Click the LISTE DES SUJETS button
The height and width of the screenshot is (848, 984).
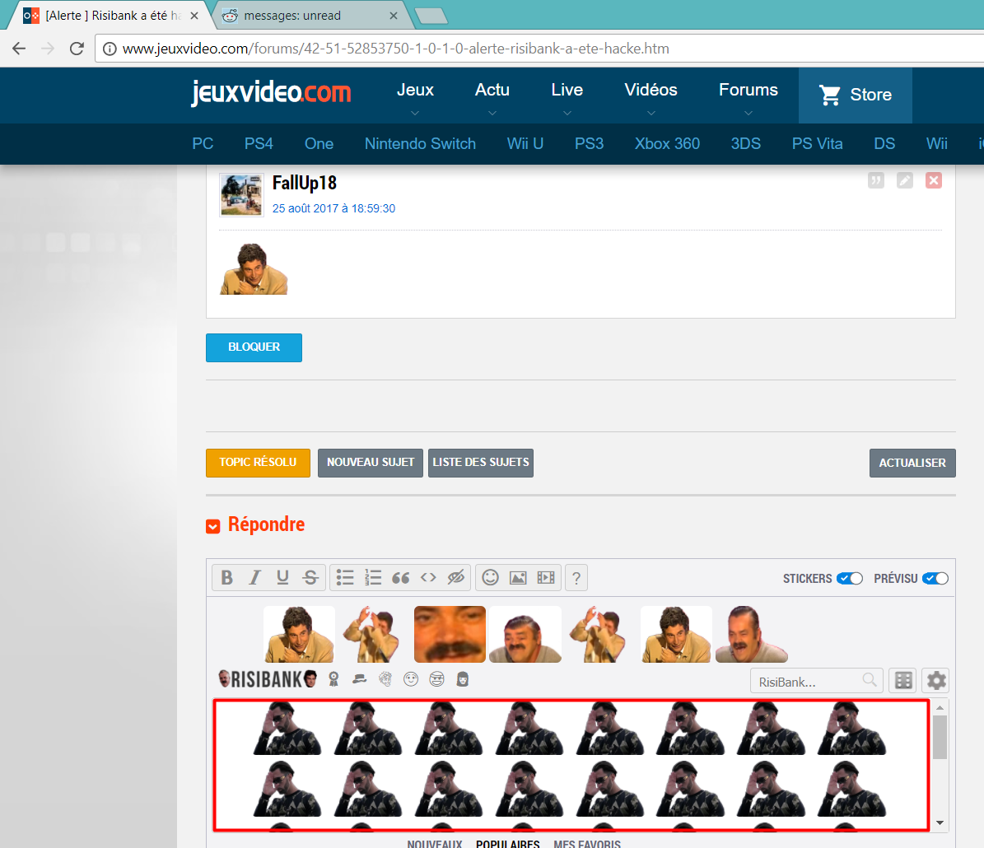click(481, 463)
